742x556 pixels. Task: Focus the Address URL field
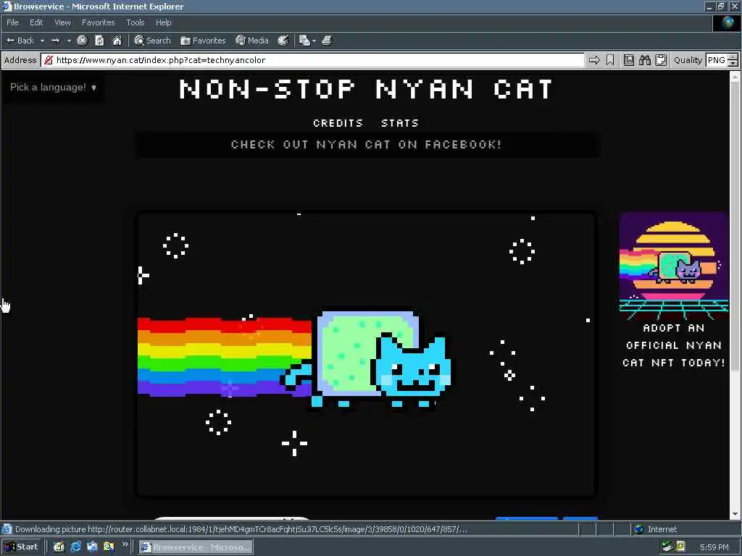(312, 60)
